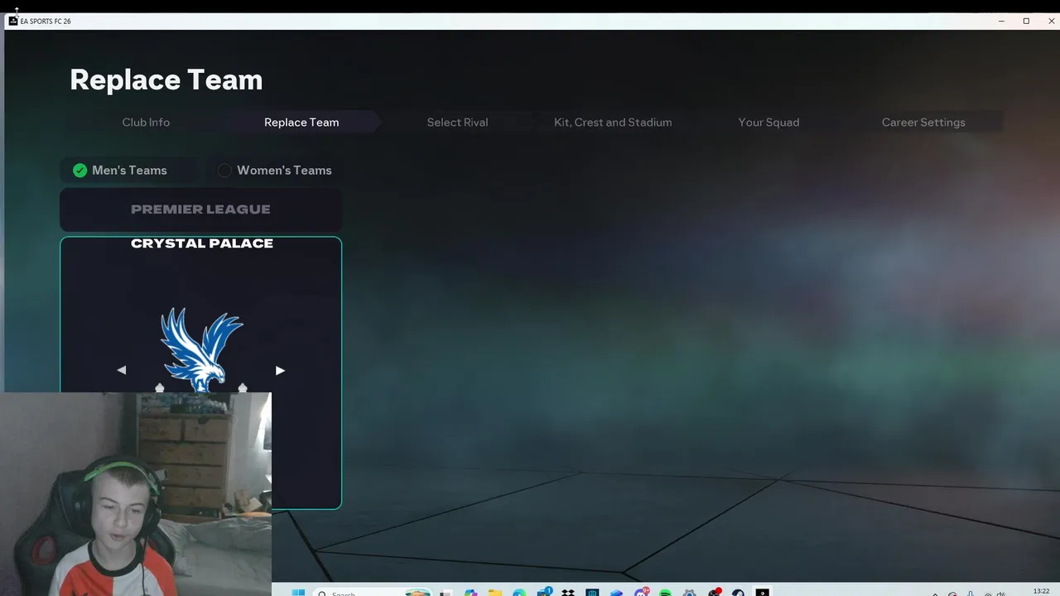Switch to the Replace Team tab

pos(301,123)
